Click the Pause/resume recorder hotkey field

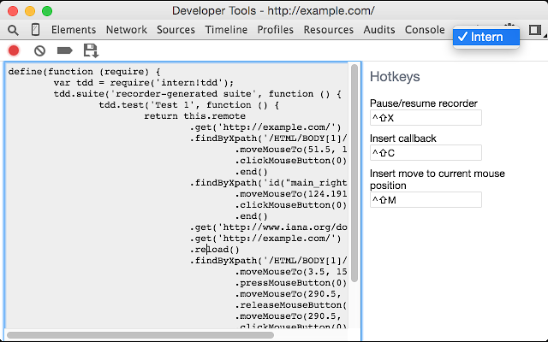(x=426, y=118)
